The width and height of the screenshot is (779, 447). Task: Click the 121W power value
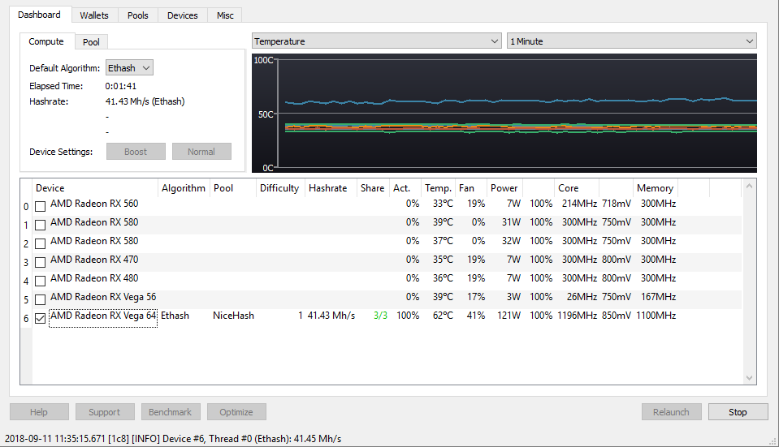[509, 316]
